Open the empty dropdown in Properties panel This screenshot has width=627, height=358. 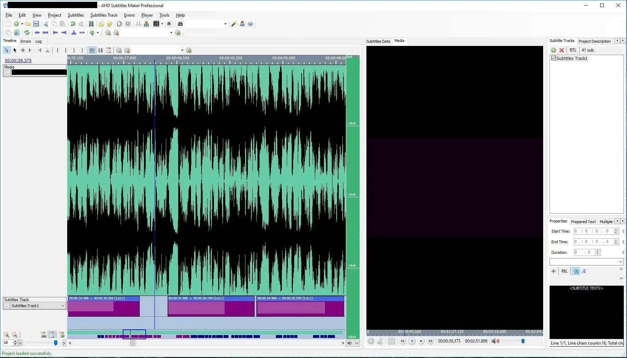586,262
